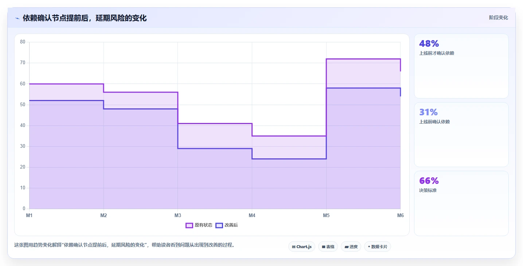Click the 原有状态 legend label
This screenshot has height=266, width=523.
pyautogui.click(x=203, y=225)
